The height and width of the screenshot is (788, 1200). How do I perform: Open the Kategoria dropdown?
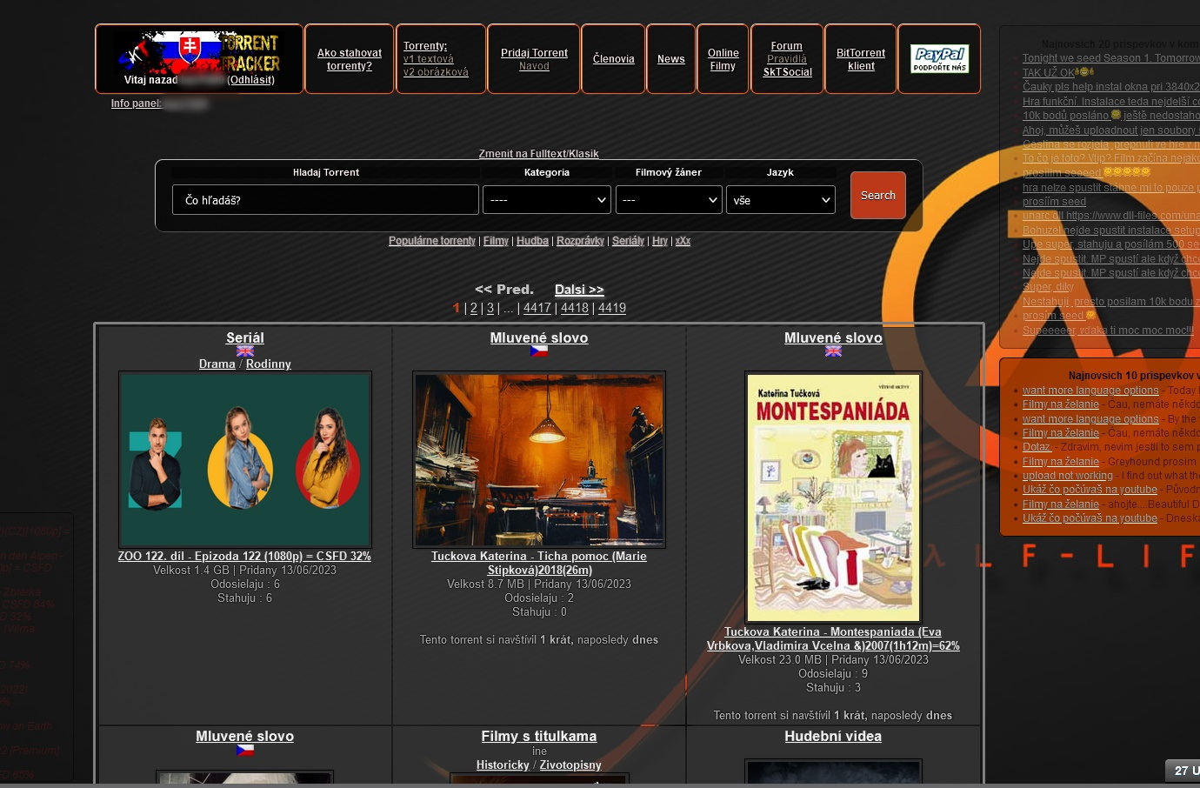tap(547, 200)
